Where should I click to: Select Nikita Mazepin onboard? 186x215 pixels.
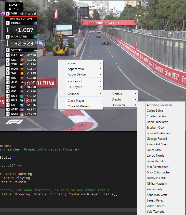pos(161,184)
